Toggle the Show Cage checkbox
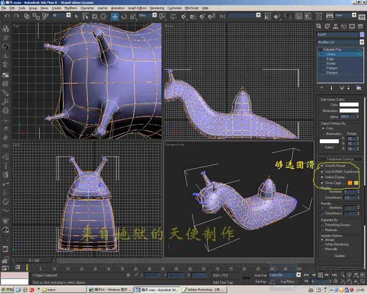 [322, 183]
